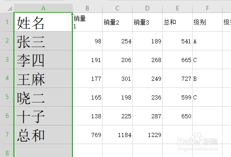This screenshot has height=157, width=231.
Task: Select row 5 header
Action: pos(7,97)
